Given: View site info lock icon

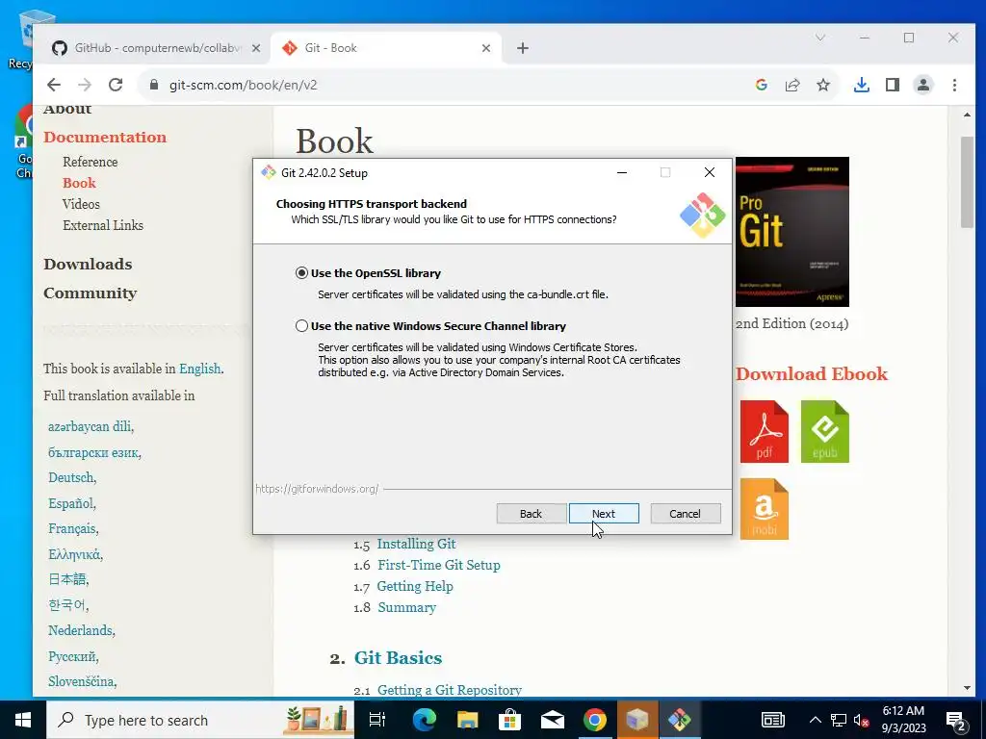Looking at the screenshot, I should pos(153,85).
